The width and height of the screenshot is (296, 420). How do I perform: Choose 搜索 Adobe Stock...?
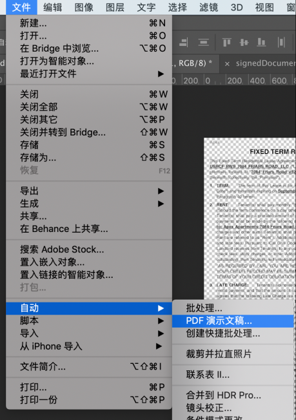(89, 249)
